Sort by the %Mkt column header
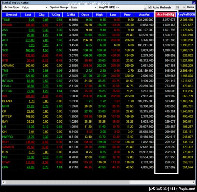 [71, 15]
